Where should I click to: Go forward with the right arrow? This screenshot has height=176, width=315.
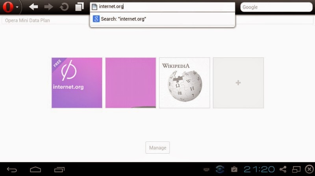coord(48,7)
